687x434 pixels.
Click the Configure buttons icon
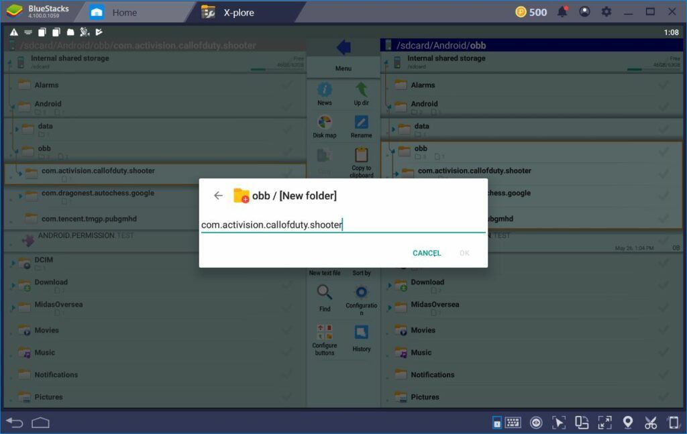tap(324, 332)
